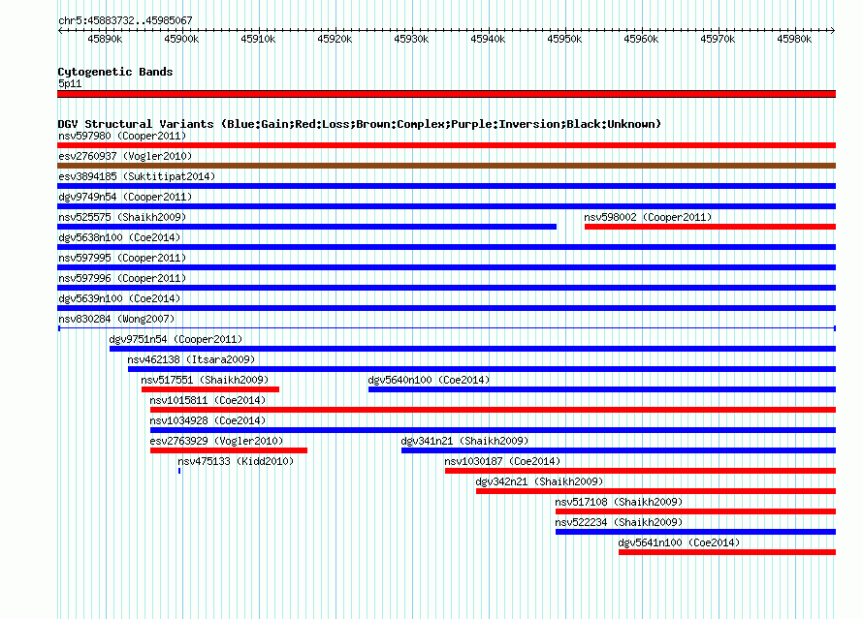This screenshot has height=619, width=863.
Task: Open nsv517108 (Shaikh2009) label
Action: click(x=619, y=502)
